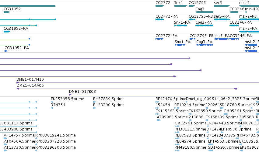Open EST RH30121.5prime
This screenshot has width=259, height=152.
[x=190, y=129]
